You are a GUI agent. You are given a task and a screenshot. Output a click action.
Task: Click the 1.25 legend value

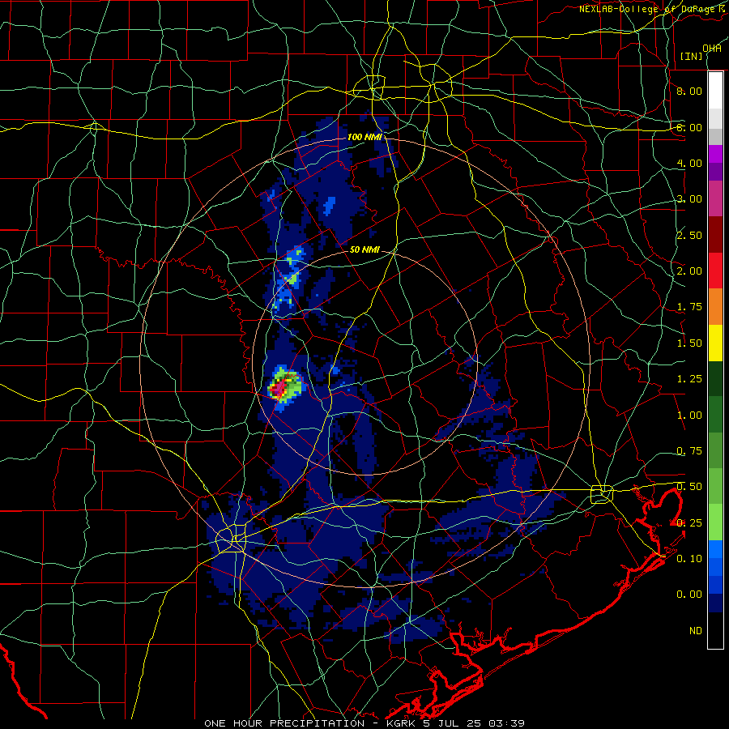(689, 379)
